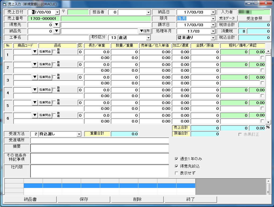
Task: Click the 終了 button to exit
Action: click(191, 199)
